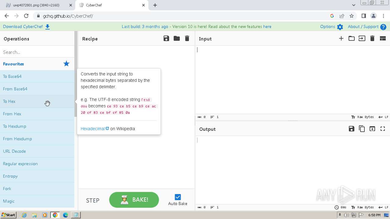The image size is (390, 219).
Task: Bookmark this page with star
Action: coord(352,16)
